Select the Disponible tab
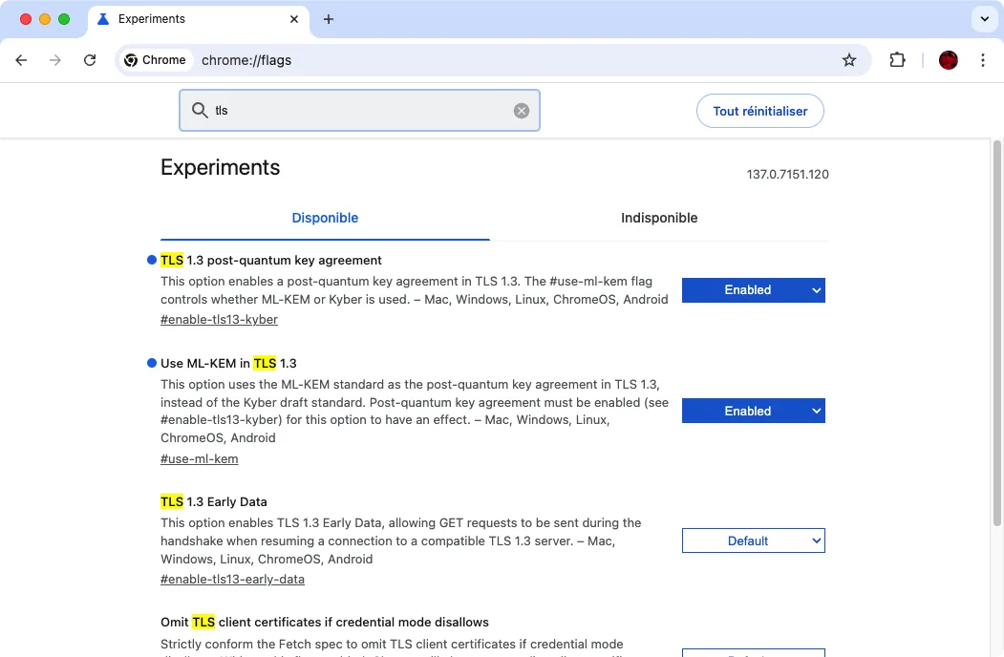 click(325, 218)
